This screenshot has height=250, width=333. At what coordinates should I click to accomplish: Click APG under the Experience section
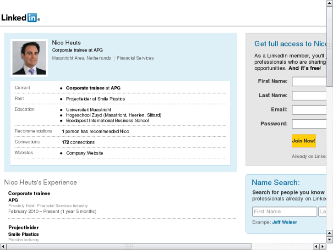click(x=13, y=200)
